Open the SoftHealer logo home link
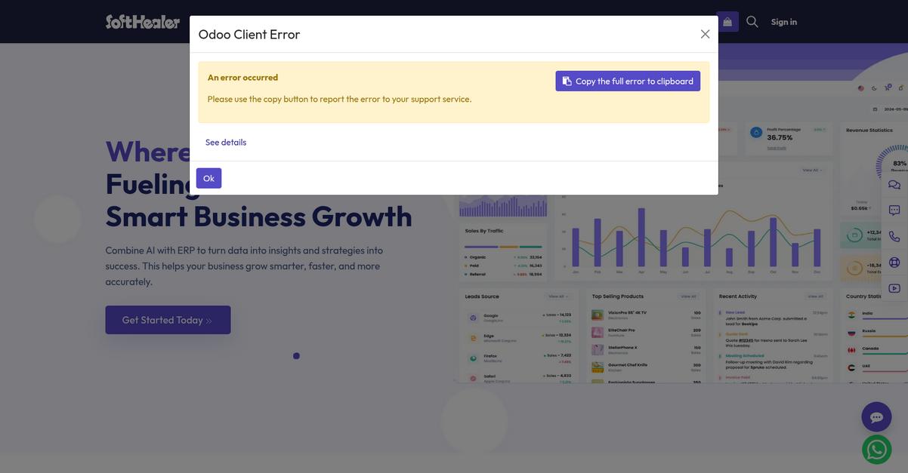 143,22
